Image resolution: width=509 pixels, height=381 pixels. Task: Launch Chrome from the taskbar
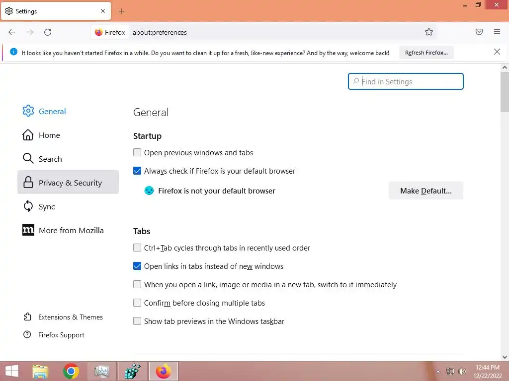[71, 371]
